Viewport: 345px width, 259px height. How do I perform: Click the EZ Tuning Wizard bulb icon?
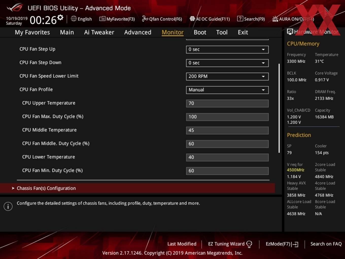click(249, 244)
